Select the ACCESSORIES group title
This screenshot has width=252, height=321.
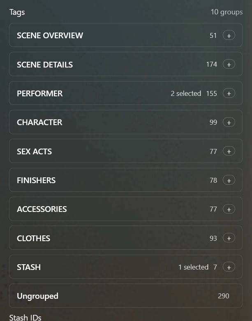point(42,209)
